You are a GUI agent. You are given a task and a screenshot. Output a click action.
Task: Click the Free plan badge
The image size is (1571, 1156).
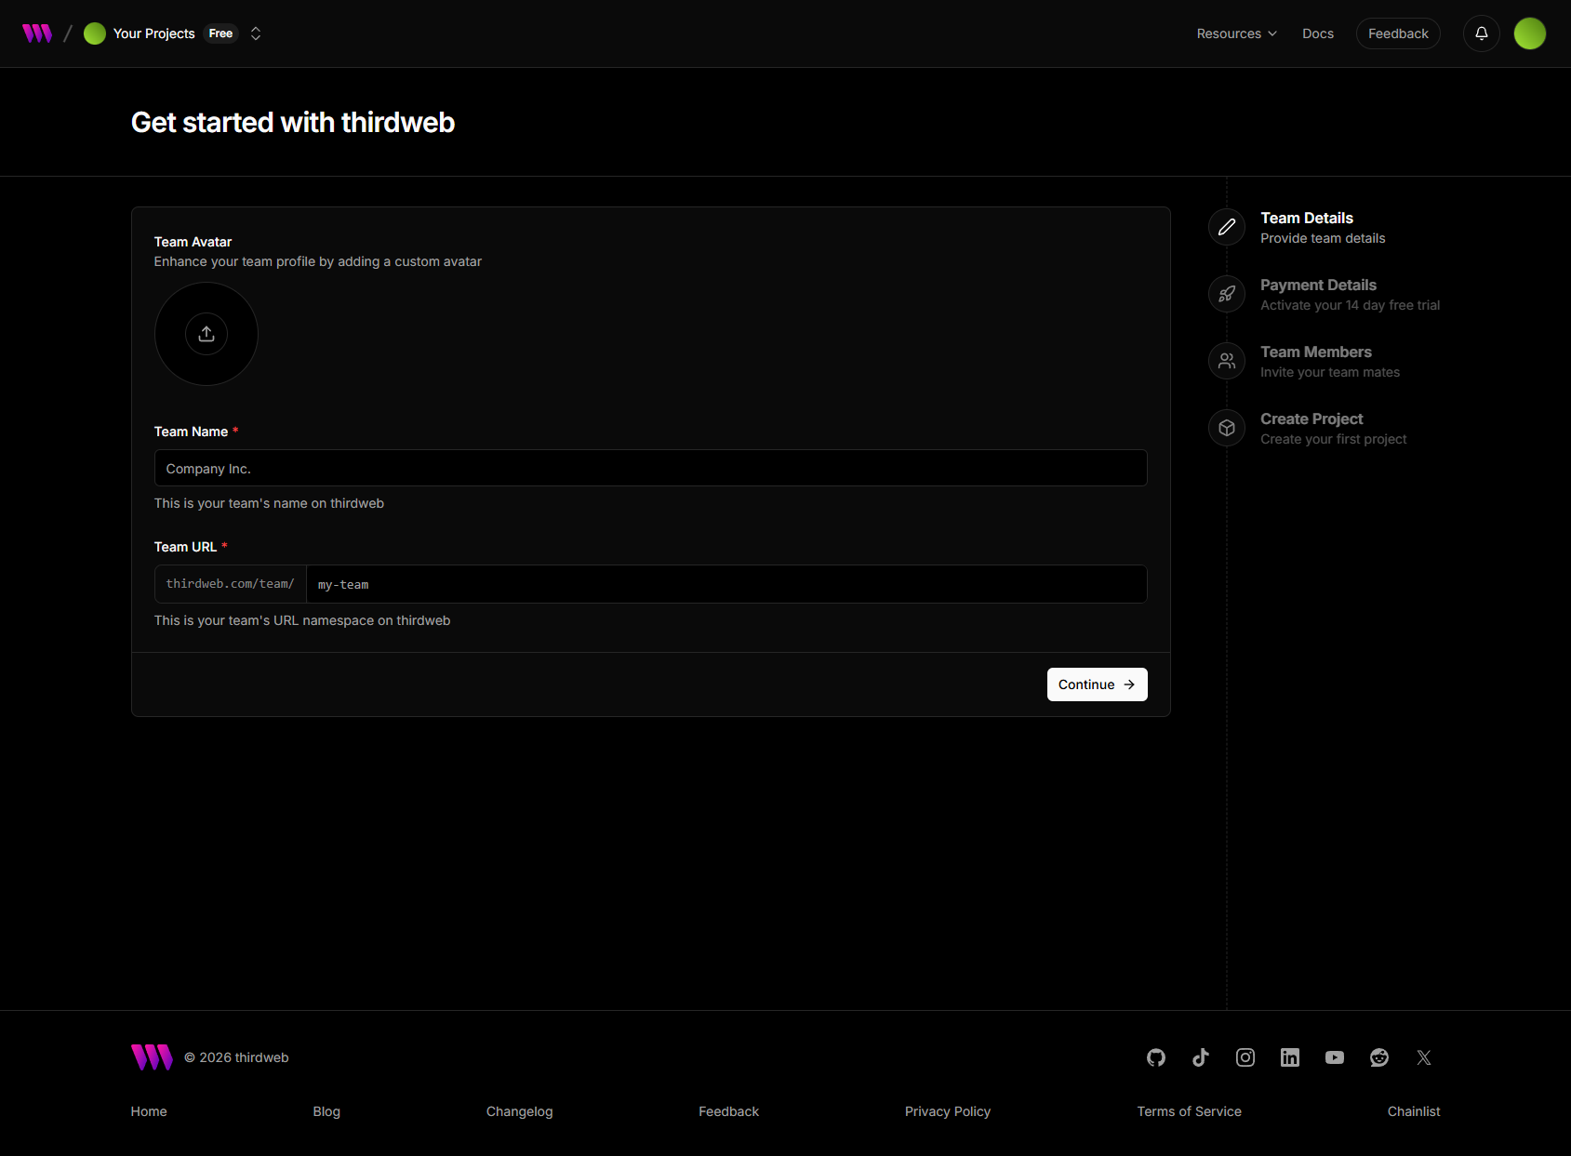coord(221,33)
